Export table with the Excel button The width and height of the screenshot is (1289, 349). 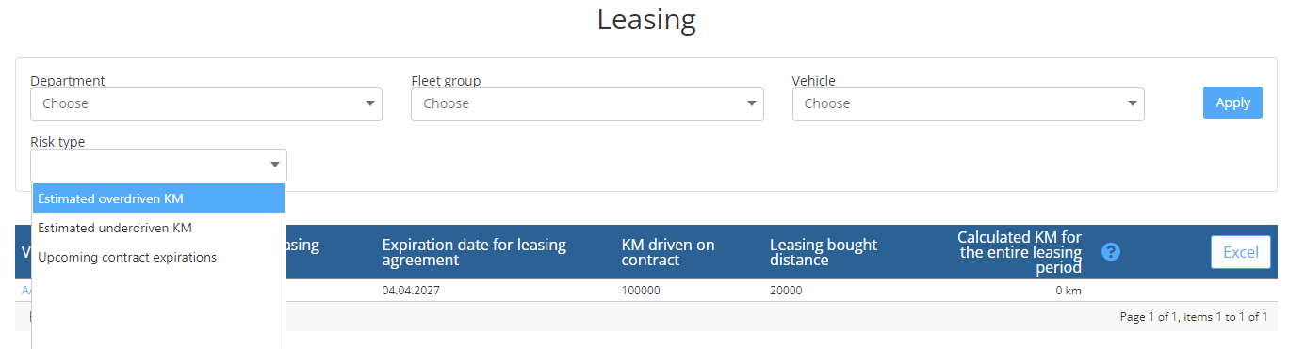tap(1241, 252)
